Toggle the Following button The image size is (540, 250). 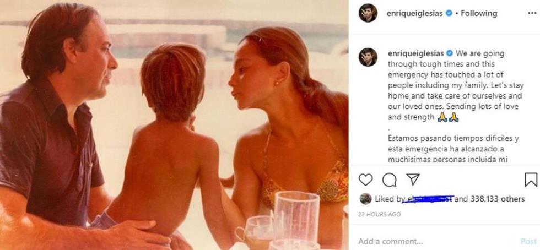(478, 13)
